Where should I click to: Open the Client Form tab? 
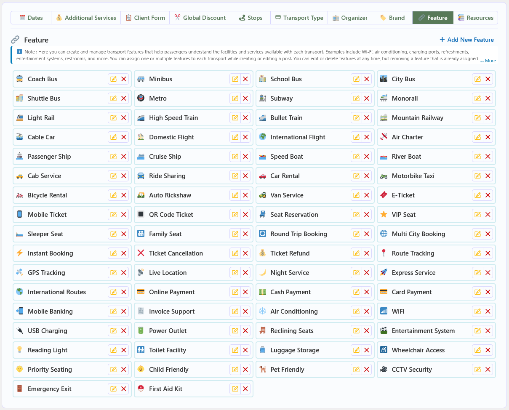pos(145,18)
